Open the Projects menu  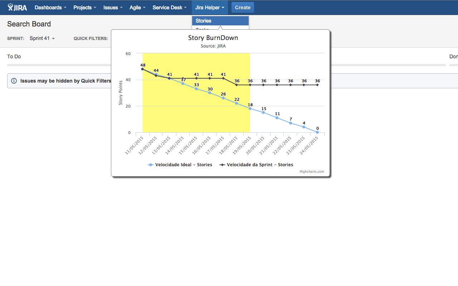click(85, 8)
